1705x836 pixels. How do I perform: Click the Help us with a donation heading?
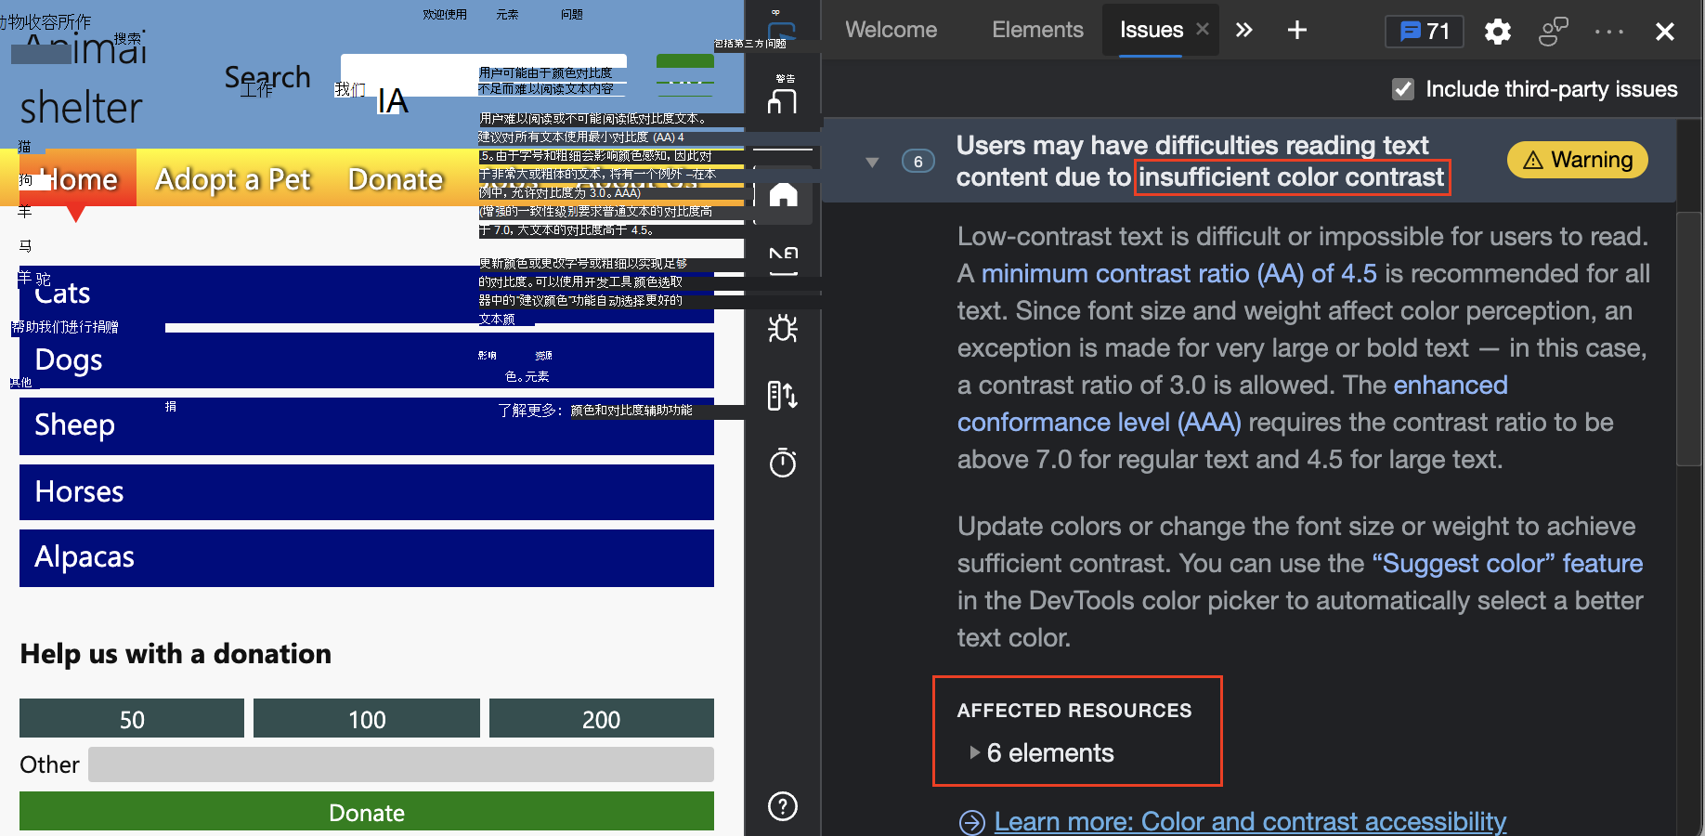click(176, 653)
